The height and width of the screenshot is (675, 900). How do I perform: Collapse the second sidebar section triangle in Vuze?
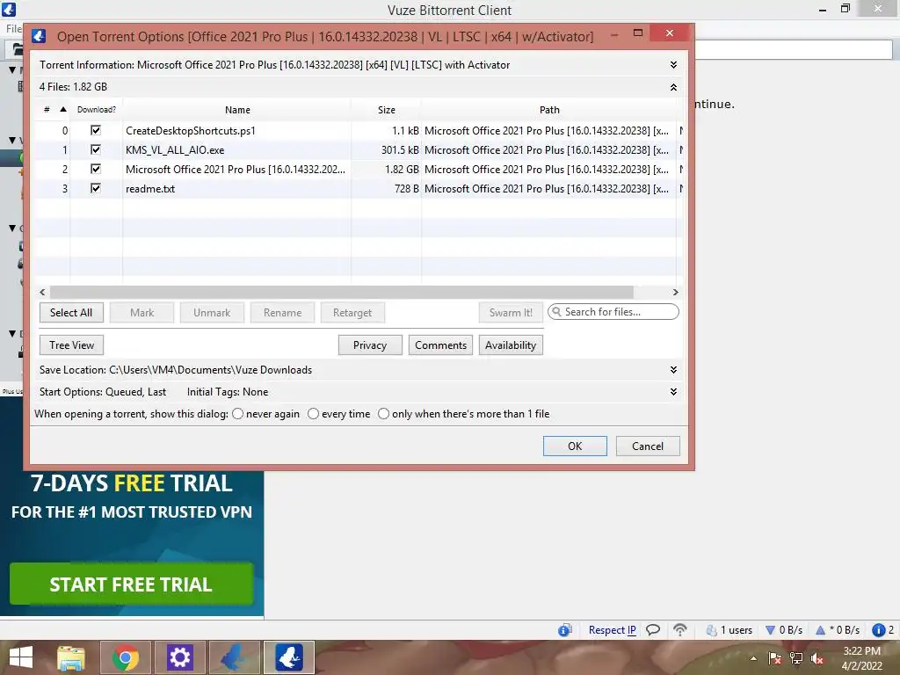(12, 140)
